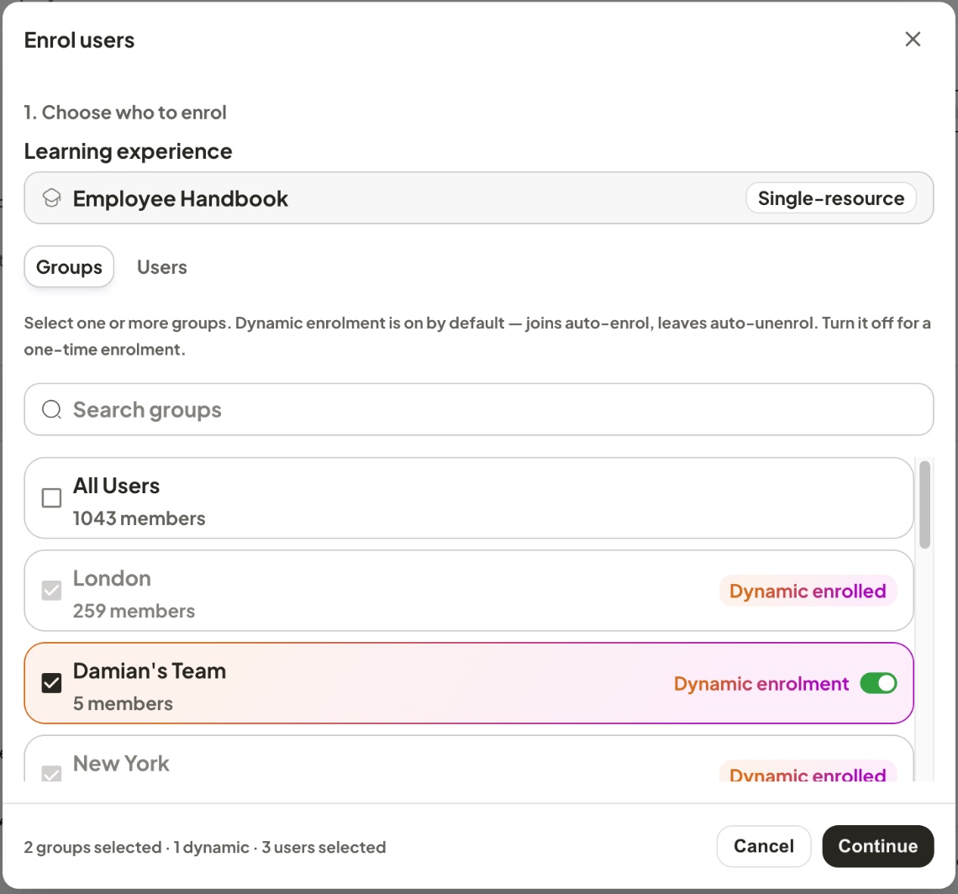This screenshot has width=958, height=894.
Task: Switch to the Groups tab
Action: [x=69, y=267]
